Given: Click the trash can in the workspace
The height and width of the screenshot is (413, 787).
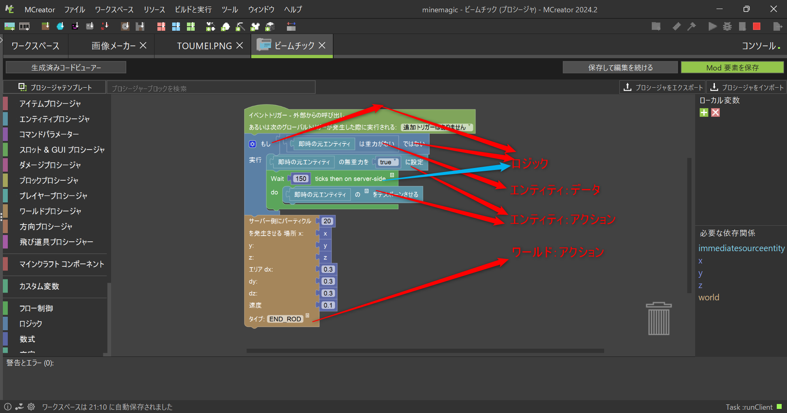Looking at the screenshot, I should tap(659, 319).
